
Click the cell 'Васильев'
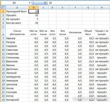[17, 61]
